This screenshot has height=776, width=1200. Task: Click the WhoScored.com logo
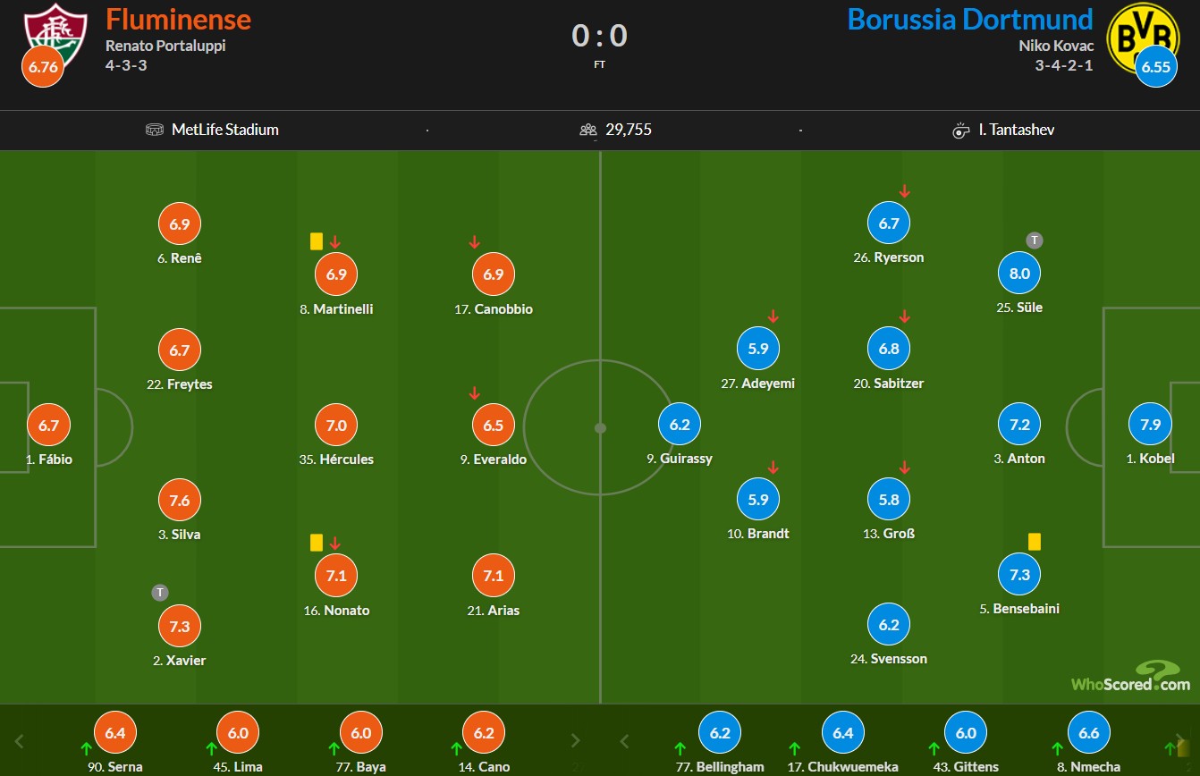tap(1131, 677)
